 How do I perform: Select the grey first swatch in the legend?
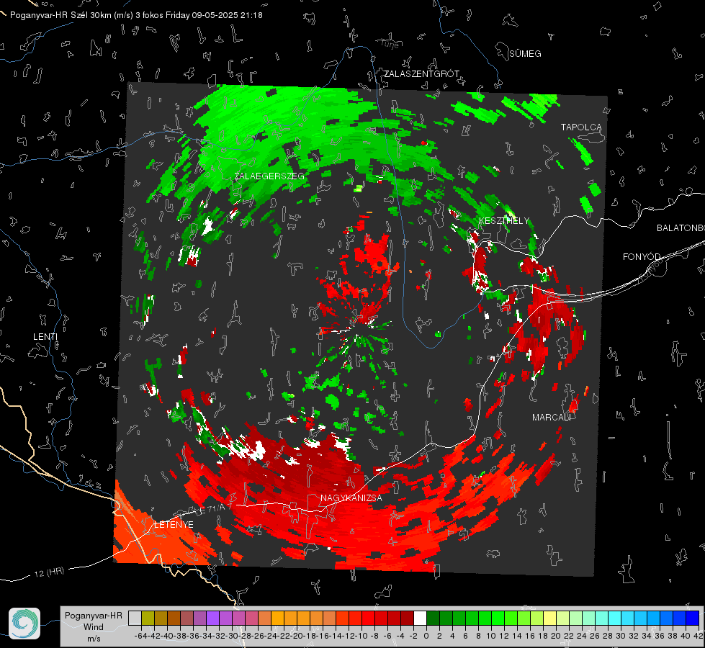pos(135,618)
